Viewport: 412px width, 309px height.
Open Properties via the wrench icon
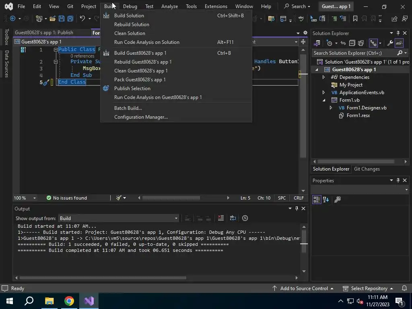(390, 43)
